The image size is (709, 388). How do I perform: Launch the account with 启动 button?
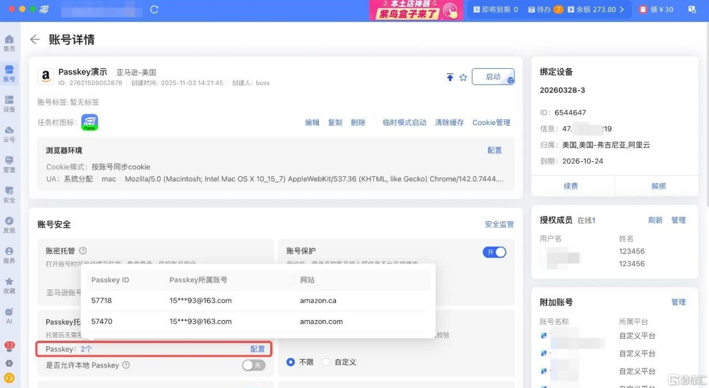(x=493, y=77)
